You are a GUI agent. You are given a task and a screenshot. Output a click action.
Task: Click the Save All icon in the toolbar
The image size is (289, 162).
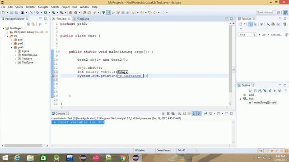[x=16, y=13]
